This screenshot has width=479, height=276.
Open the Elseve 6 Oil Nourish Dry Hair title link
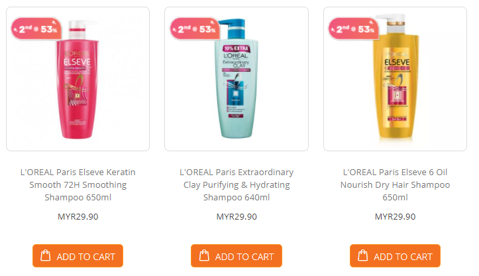coord(395,184)
